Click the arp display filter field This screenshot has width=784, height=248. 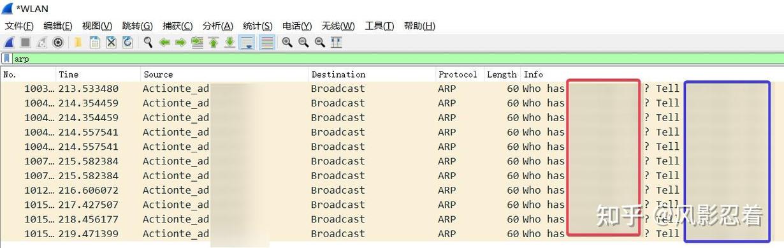(x=398, y=59)
